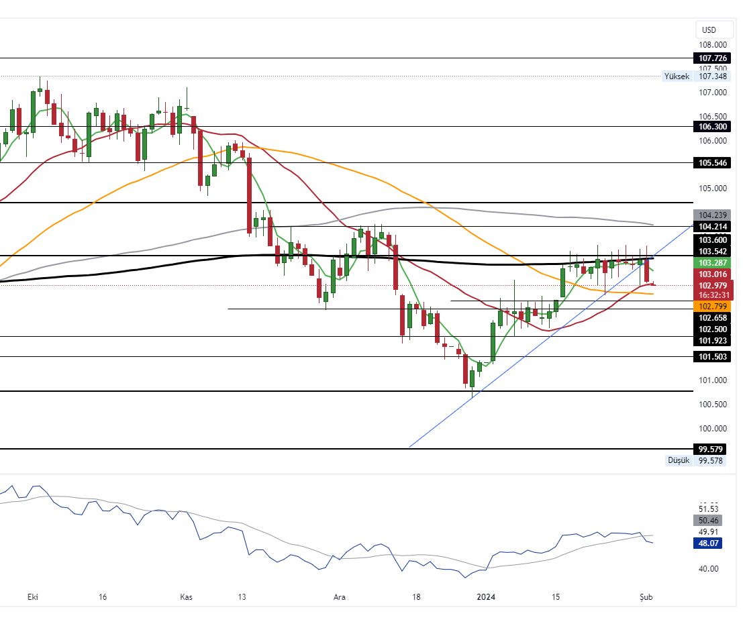Click the 2024 year marker on time axis
Screen dimensions: 743x630
point(485,596)
